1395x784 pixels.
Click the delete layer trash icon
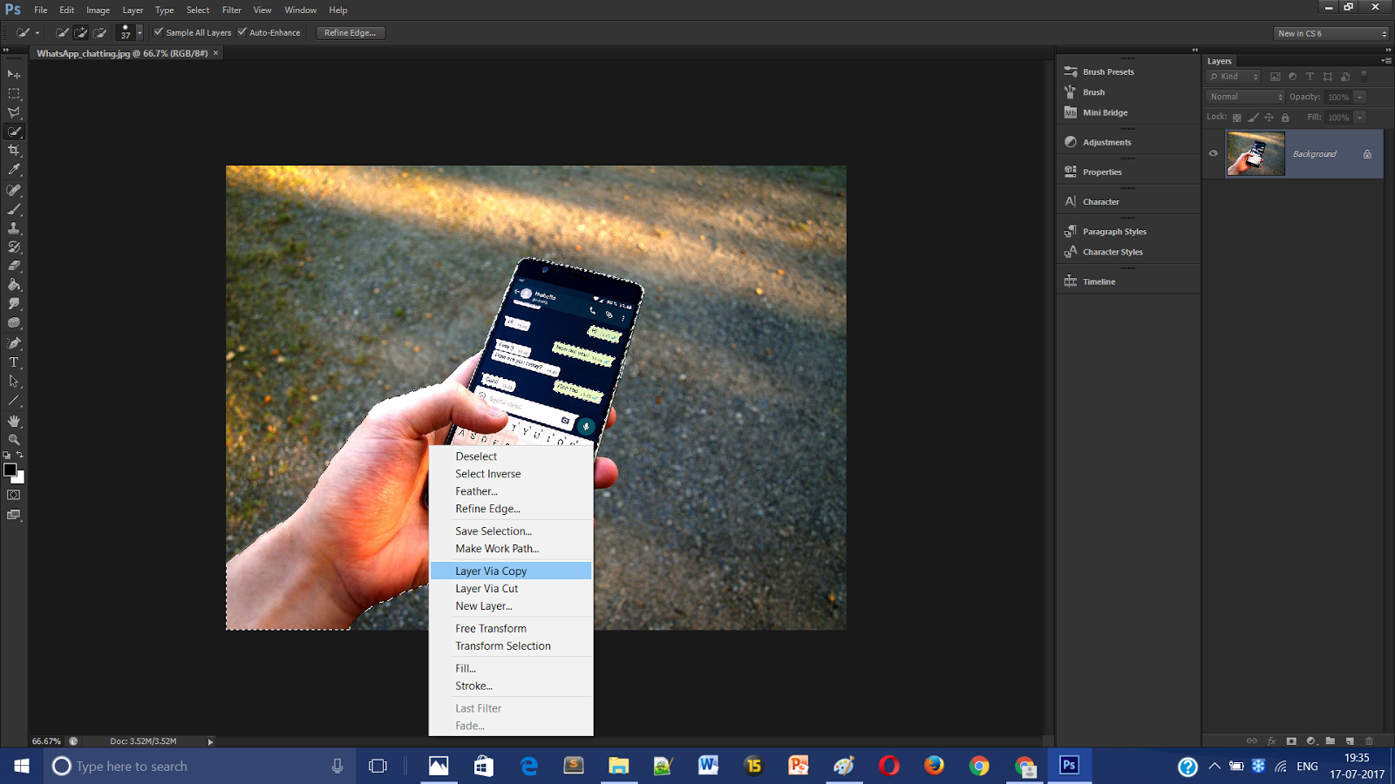tap(1369, 741)
